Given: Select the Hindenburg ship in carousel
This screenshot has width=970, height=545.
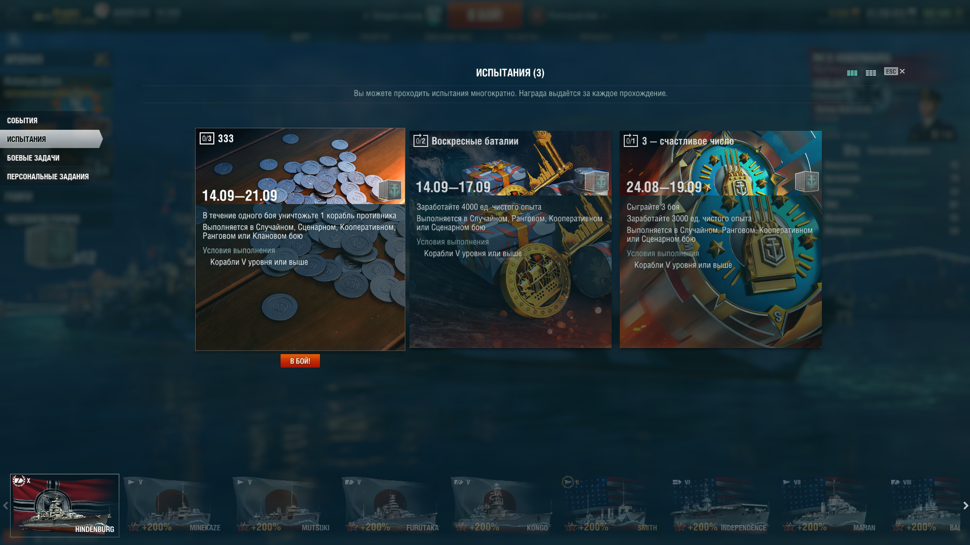Looking at the screenshot, I should click(65, 505).
